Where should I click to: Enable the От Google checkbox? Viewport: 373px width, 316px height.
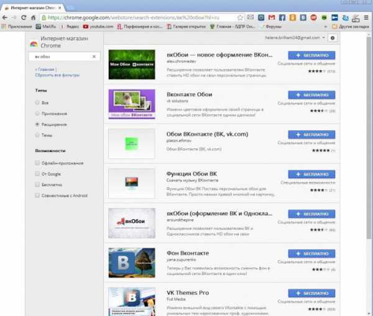(x=37, y=174)
